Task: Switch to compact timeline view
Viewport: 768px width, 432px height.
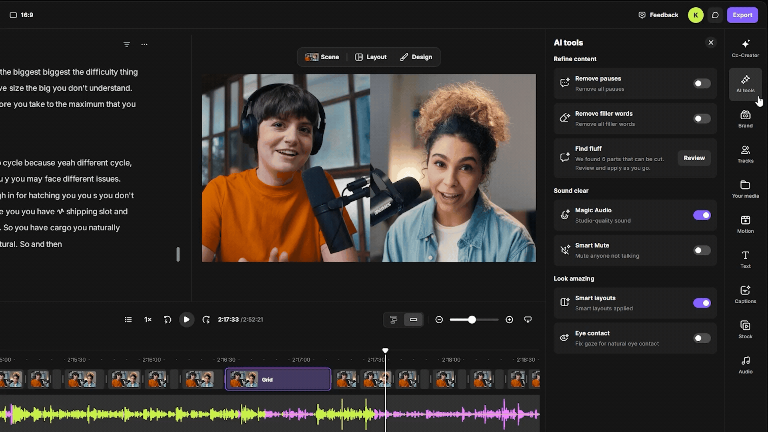Action: [x=414, y=320]
